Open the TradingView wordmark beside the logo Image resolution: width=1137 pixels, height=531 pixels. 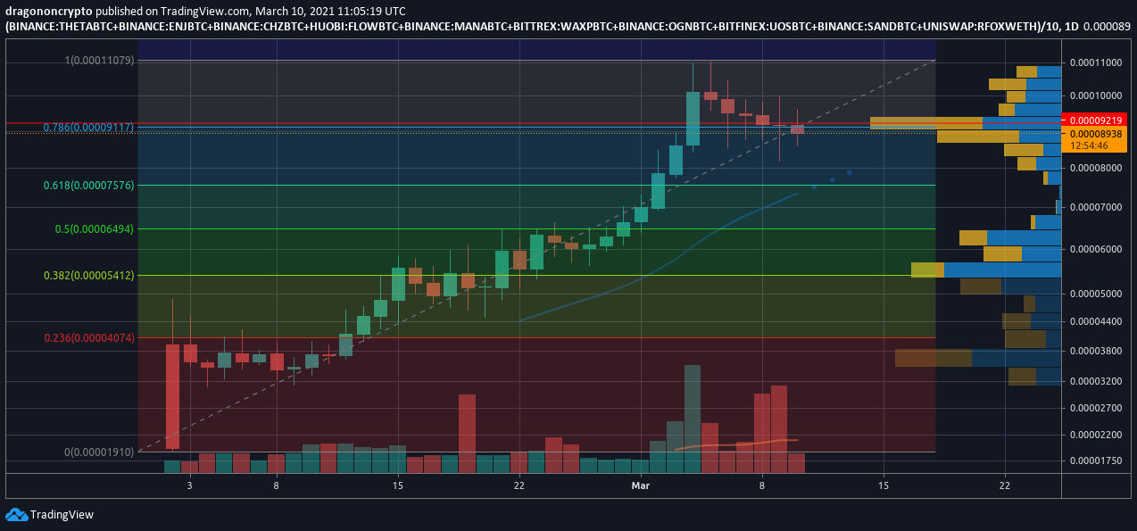[62, 515]
